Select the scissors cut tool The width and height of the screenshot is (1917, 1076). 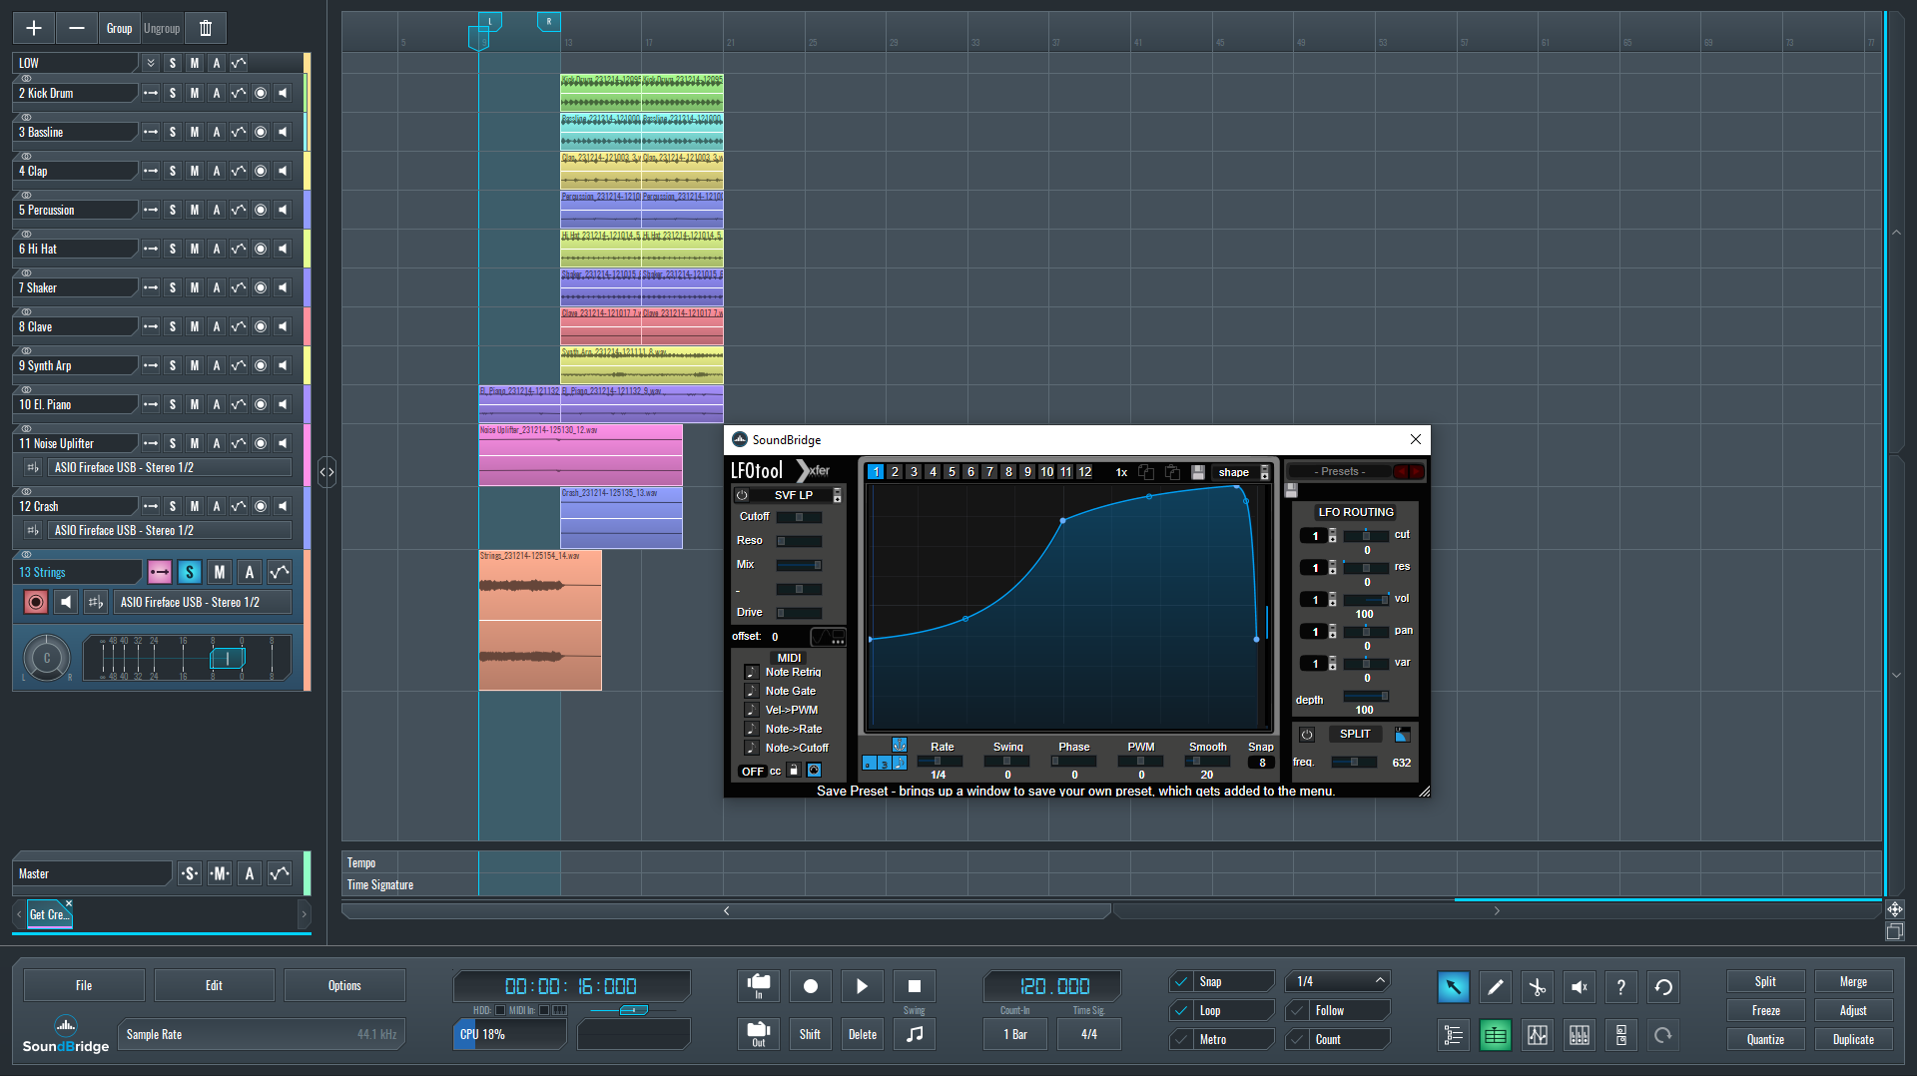click(x=1537, y=987)
